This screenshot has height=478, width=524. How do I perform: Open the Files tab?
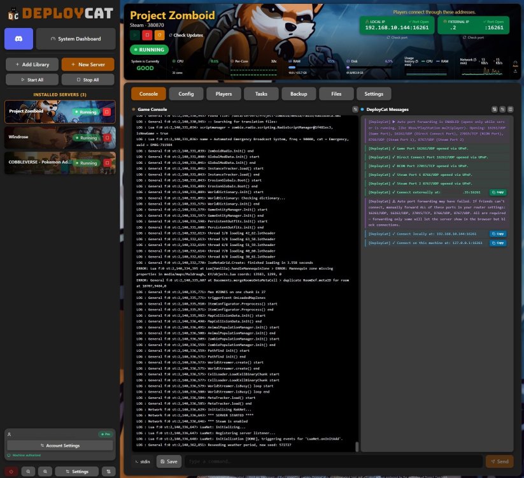click(336, 94)
